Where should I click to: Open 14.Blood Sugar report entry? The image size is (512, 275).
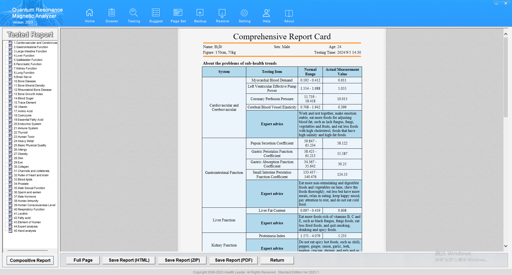tap(24, 98)
